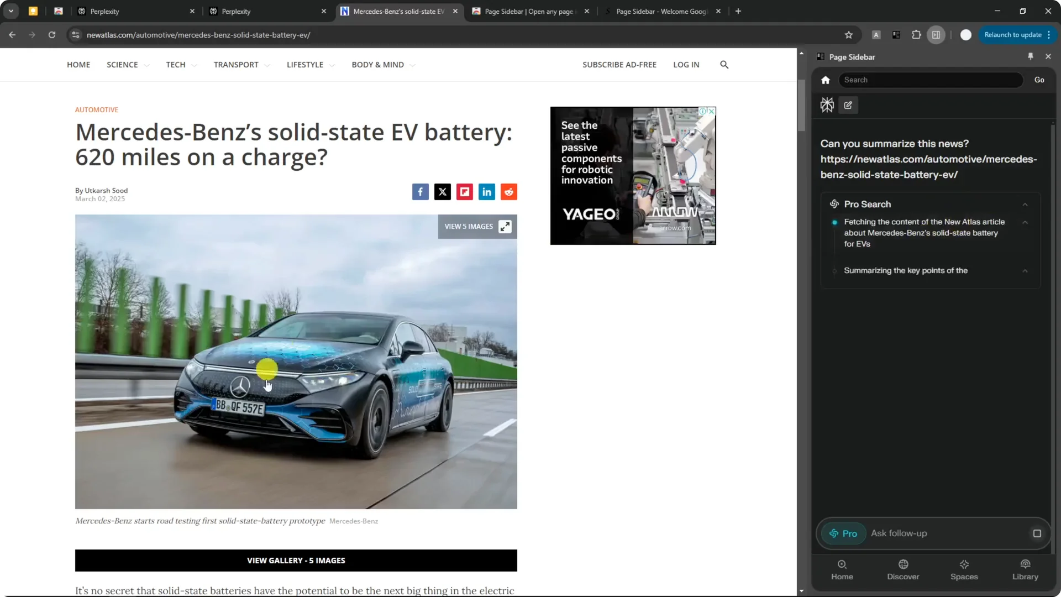1061x597 pixels.
Task: Open the edit prompt icon below search bar
Action: [x=848, y=105]
